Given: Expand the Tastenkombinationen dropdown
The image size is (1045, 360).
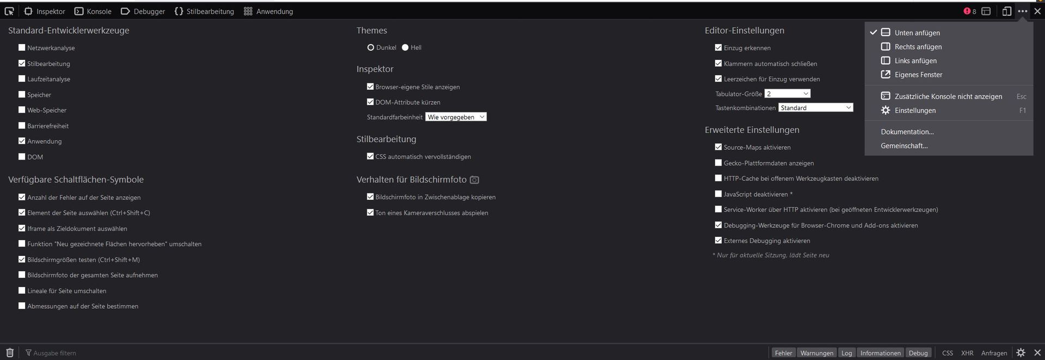Looking at the screenshot, I should (815, 108).
